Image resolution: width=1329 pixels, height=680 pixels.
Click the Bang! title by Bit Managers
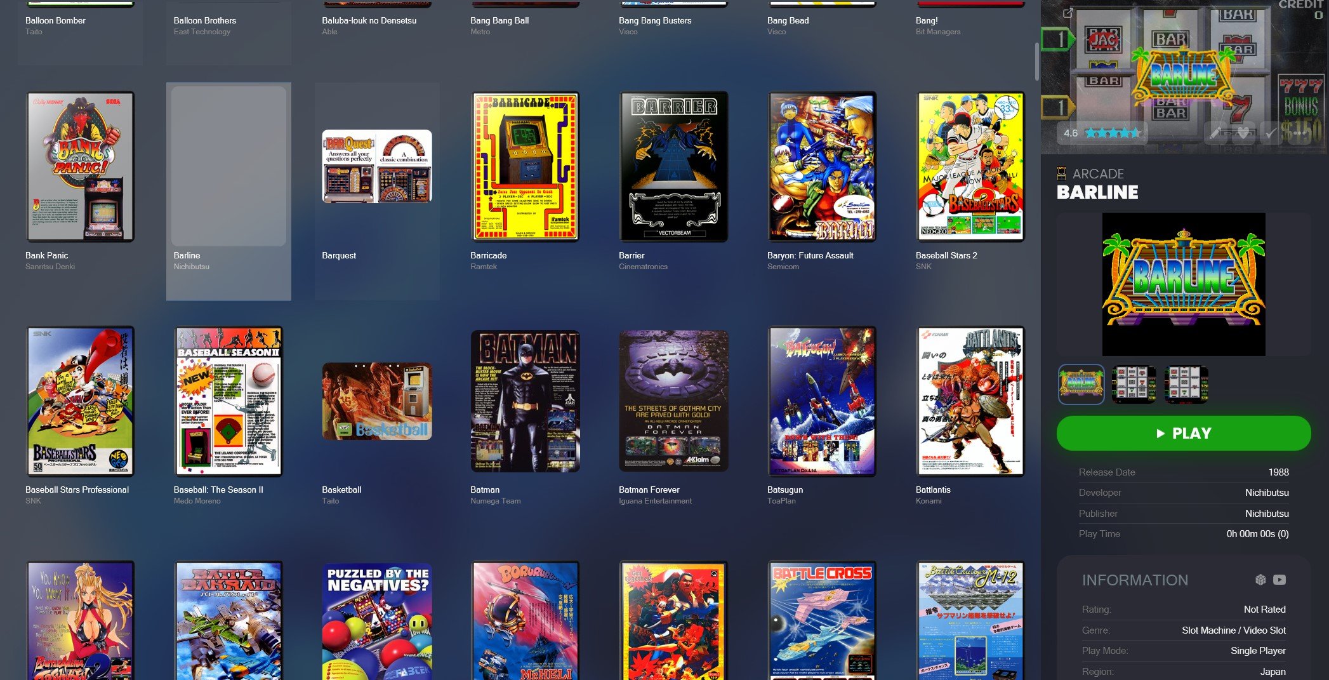coord(927,20)
